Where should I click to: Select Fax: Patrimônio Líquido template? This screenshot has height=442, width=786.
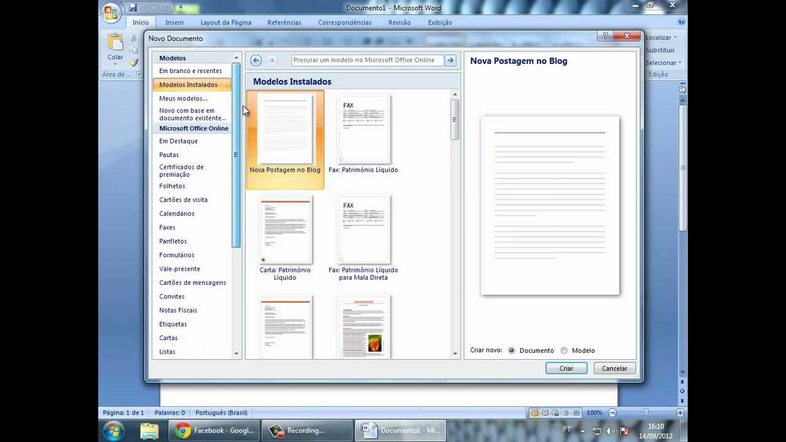(364, 135)
